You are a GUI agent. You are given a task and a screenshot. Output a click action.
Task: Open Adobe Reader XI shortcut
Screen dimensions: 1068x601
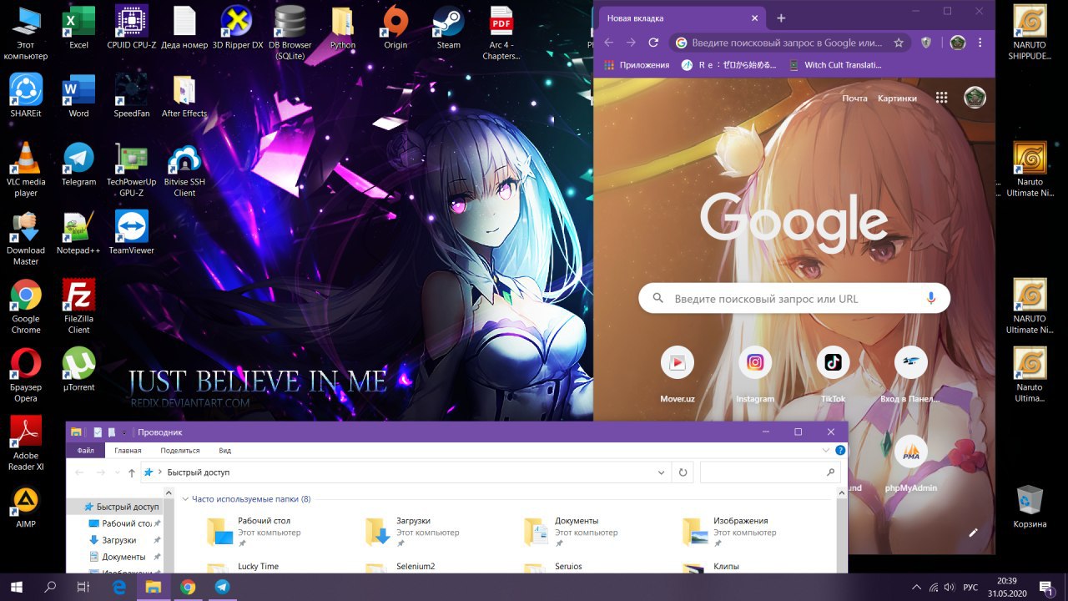tap(26, 444)
